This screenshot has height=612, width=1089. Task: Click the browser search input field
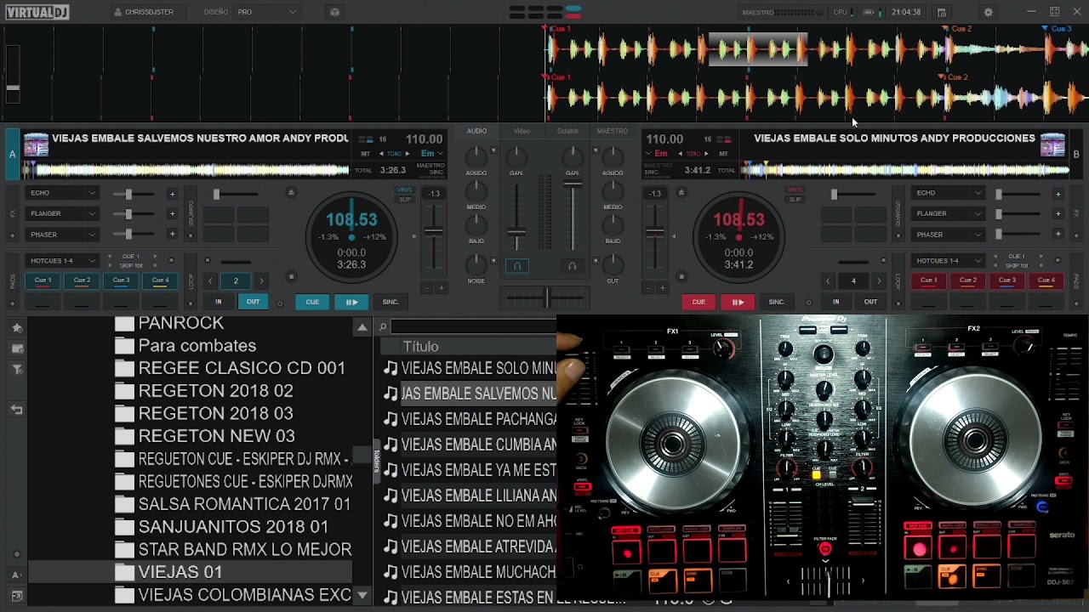pos(473,326)
